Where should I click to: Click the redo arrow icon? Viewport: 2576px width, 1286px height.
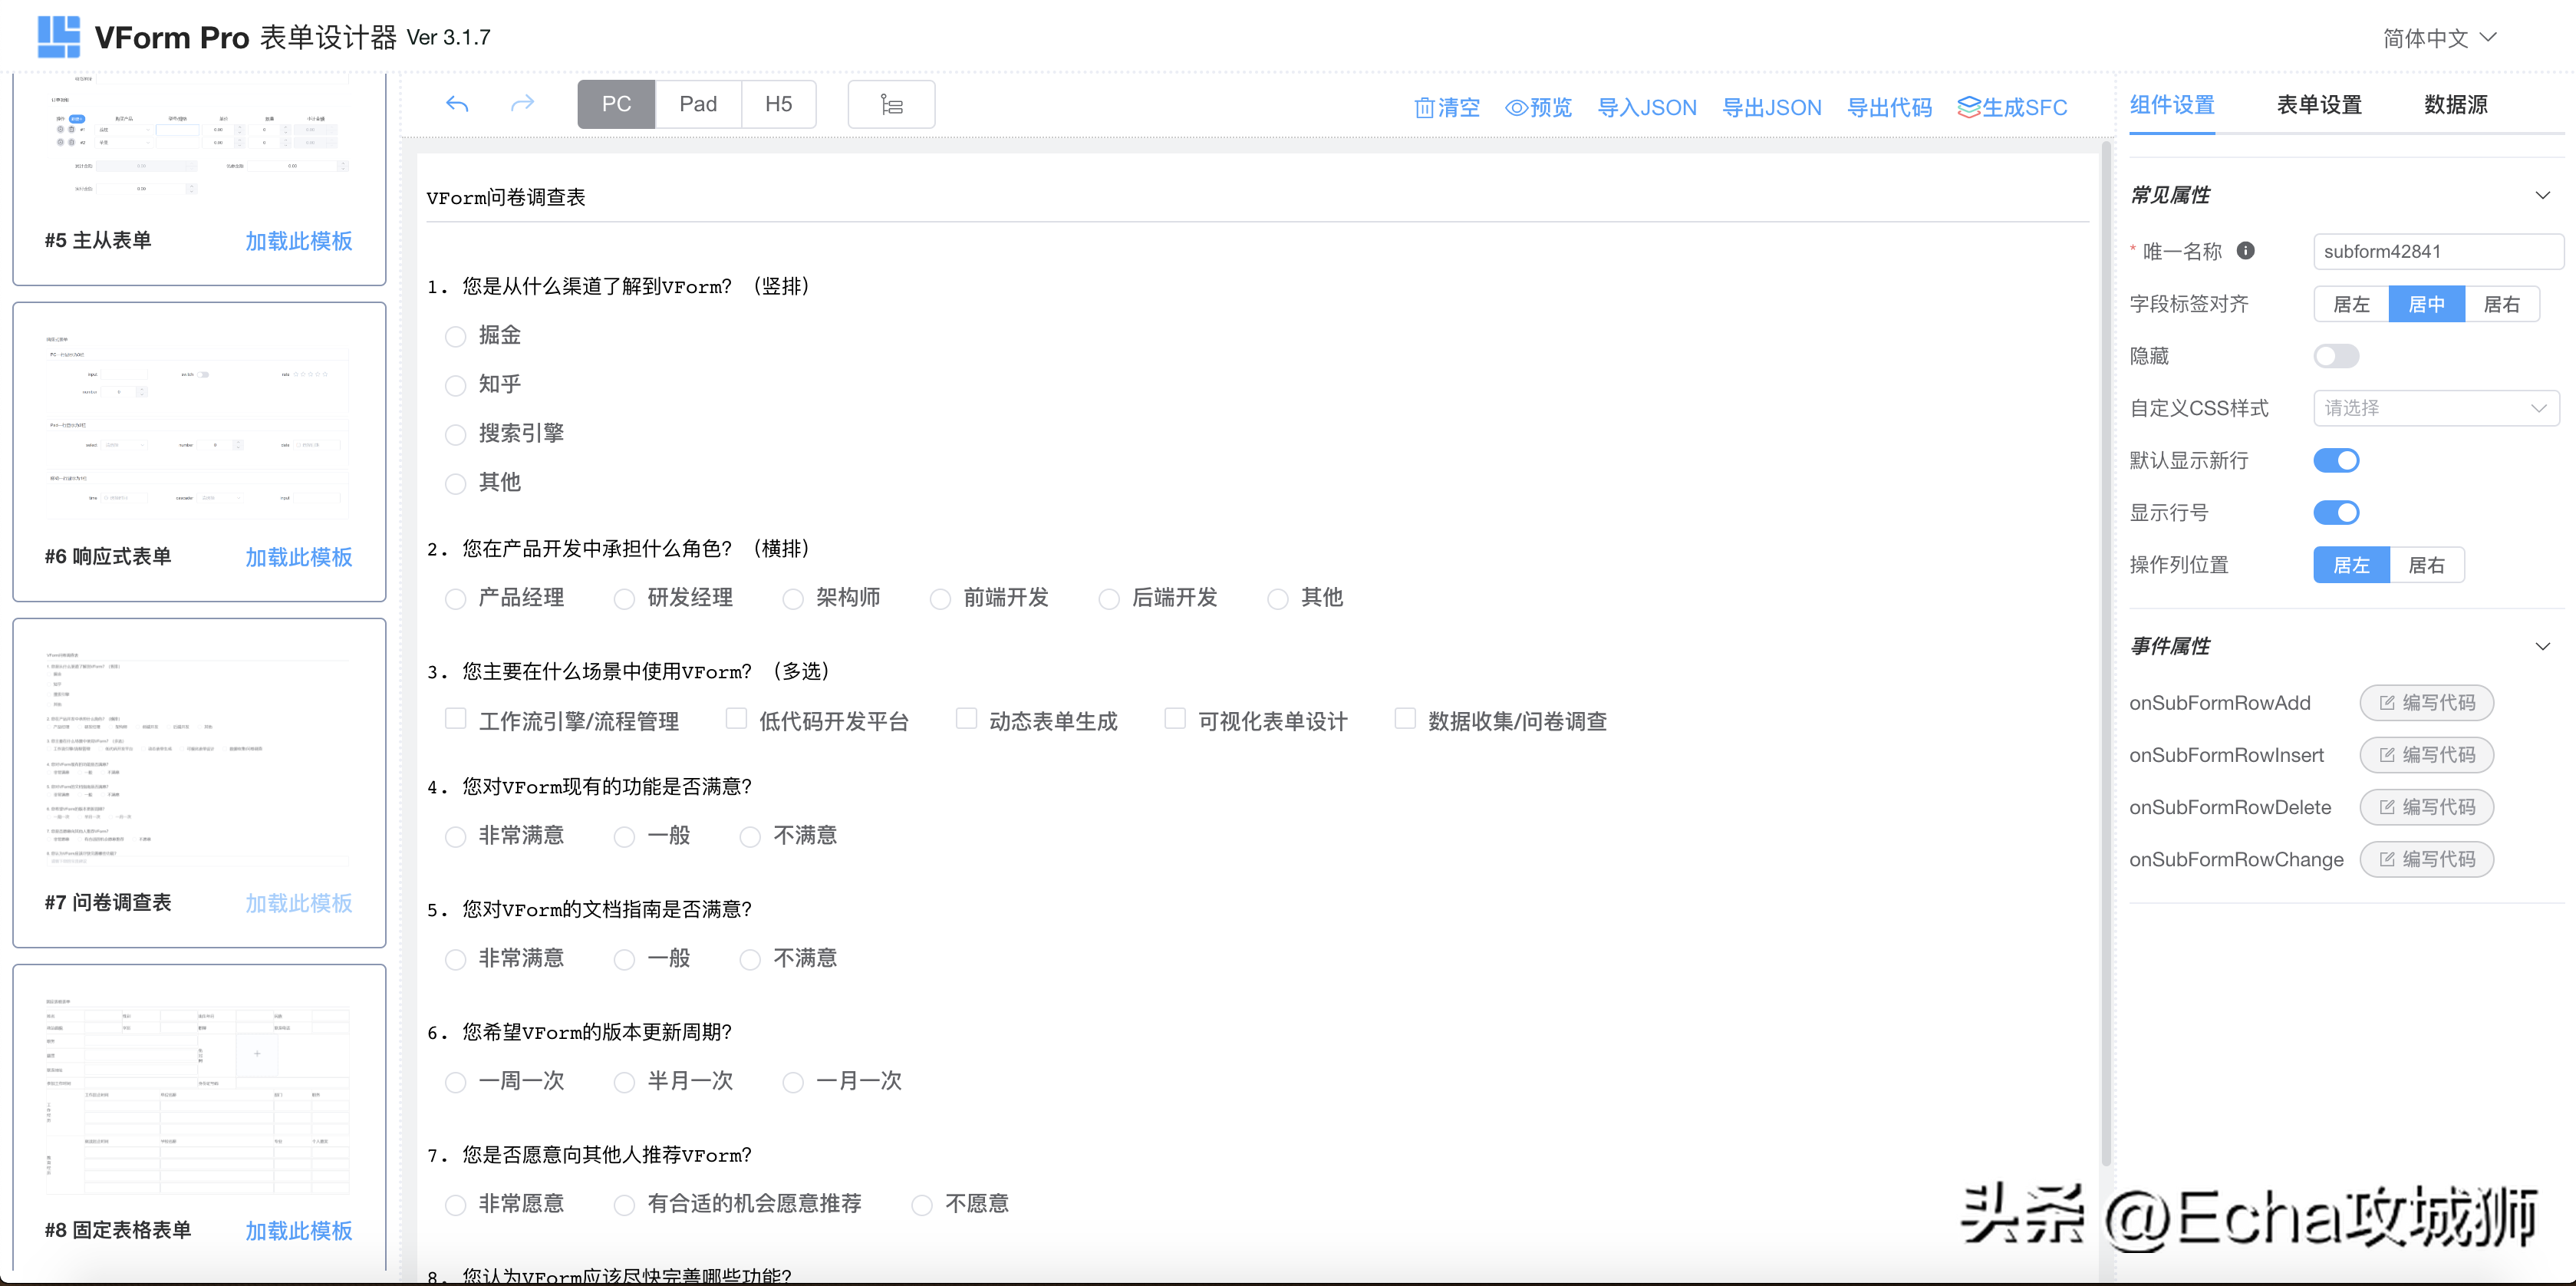click(522, 104)
